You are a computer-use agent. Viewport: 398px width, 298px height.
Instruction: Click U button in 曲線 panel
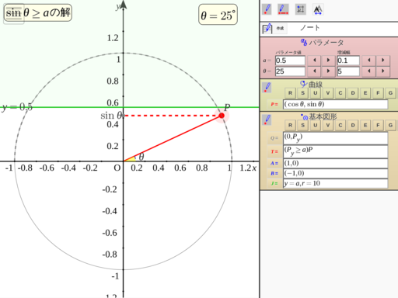click(316, 93)
